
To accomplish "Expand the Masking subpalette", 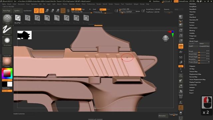I will coord(192,30).
